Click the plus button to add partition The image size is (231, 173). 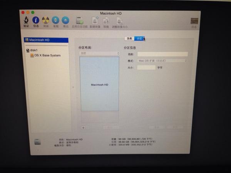84,128
